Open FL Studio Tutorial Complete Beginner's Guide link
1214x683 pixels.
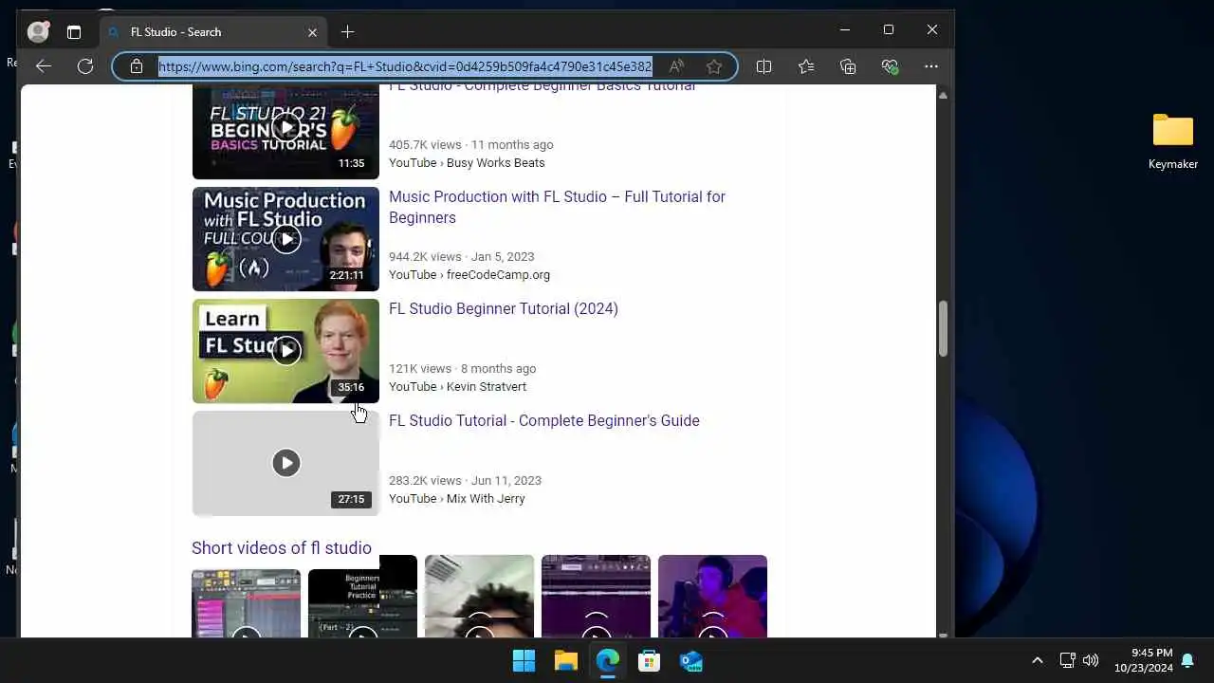coord(544,420)
